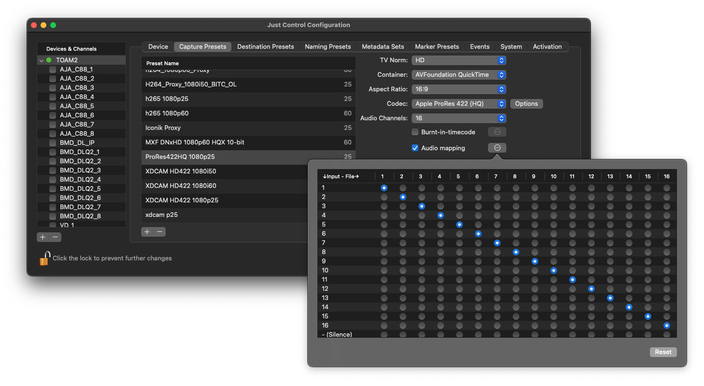Switch to the Metadata Sets tab
Viewport: 704px width, 386px height.
[x=383, y=47]
